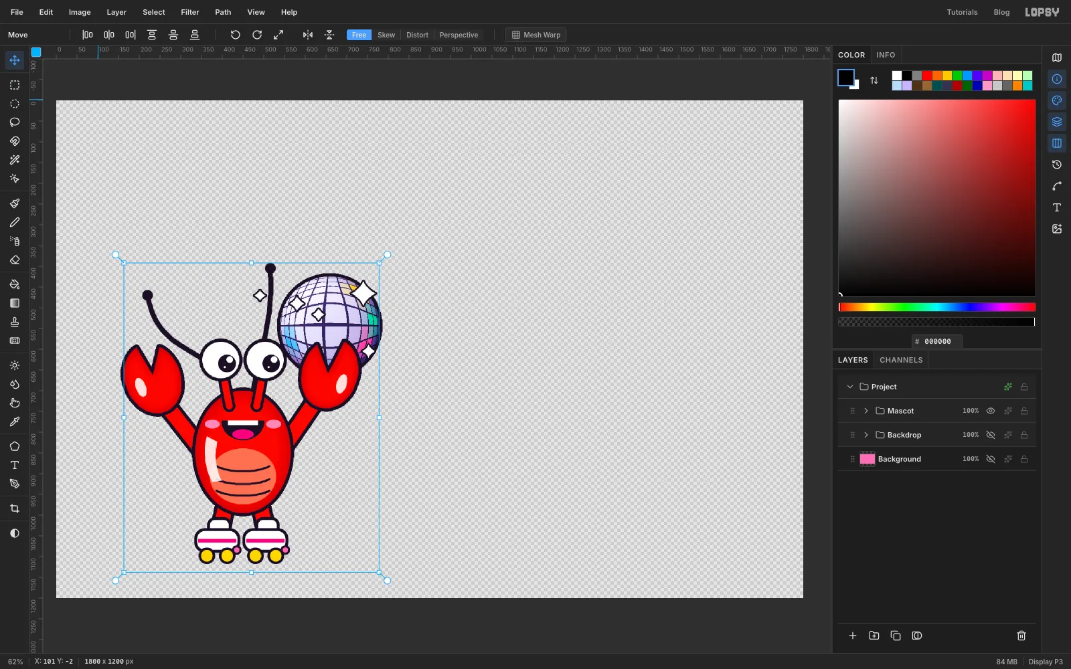1071x669 pixels.
Task: Switch to the Info tab
Action: pyautogui.click(x=886, y=55)
